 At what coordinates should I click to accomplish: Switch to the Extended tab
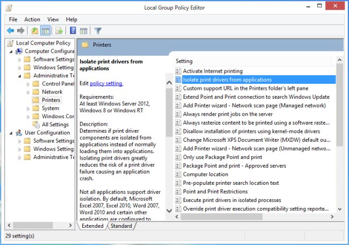pos(92,226)
